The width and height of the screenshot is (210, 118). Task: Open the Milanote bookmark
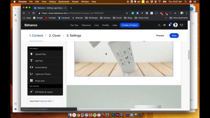[77, 18]
